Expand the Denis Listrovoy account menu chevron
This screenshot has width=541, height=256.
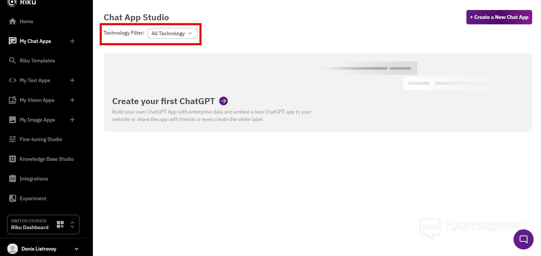76,249
